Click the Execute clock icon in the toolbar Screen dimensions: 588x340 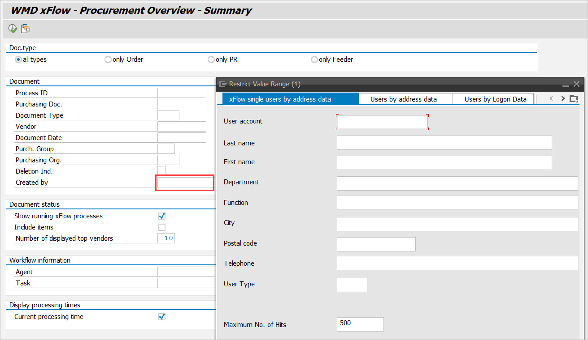point(13,29)
